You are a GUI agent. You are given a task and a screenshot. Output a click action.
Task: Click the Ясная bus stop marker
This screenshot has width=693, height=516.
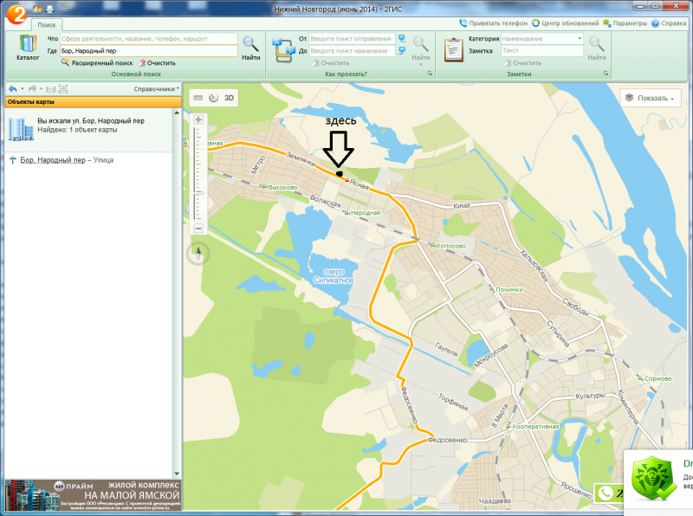347,180
